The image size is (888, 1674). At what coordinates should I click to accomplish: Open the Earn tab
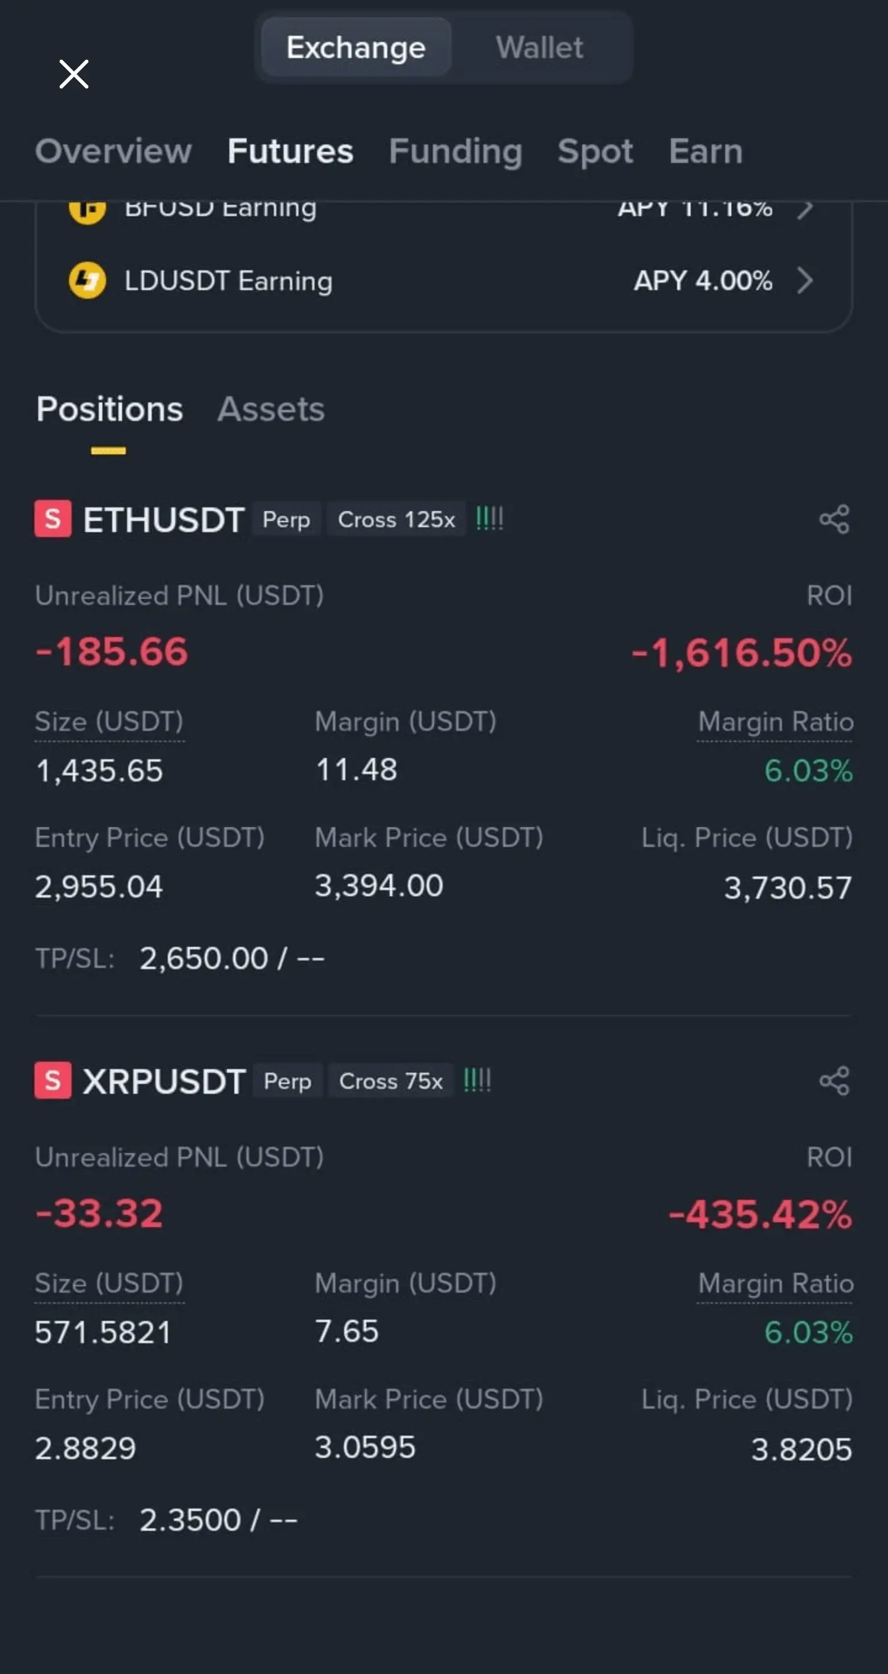[x=705, y=151]
